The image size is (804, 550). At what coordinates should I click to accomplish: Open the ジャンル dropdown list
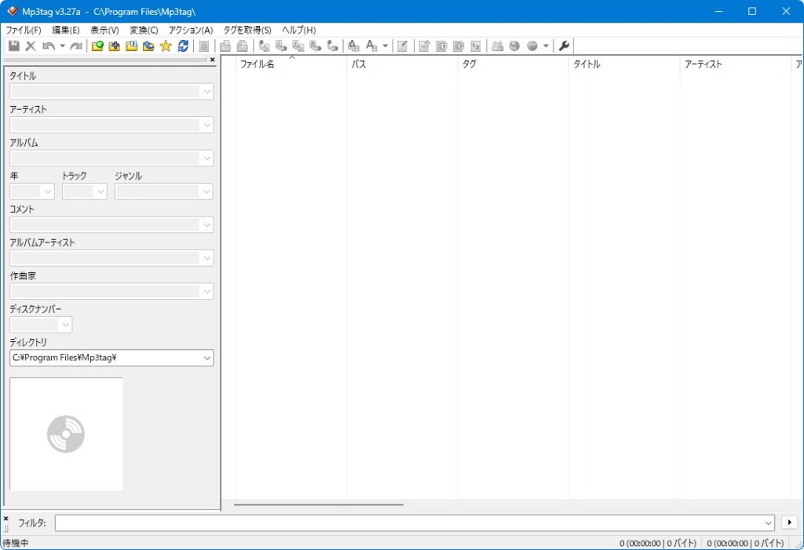(206, 191)
